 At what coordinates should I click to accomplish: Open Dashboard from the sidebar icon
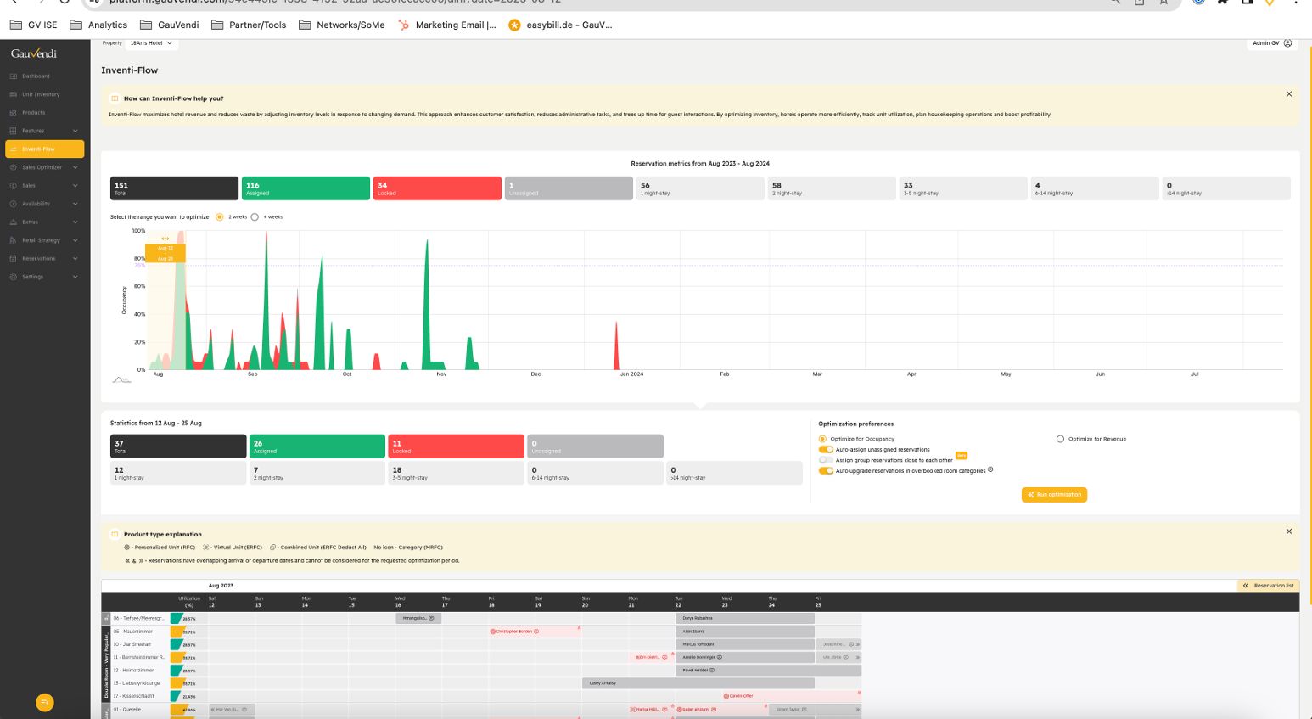[x=13, y=76]
